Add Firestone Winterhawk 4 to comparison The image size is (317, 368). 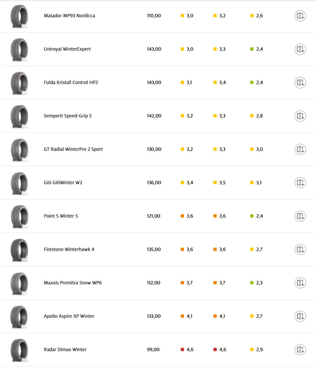click(x=300, y=249)
